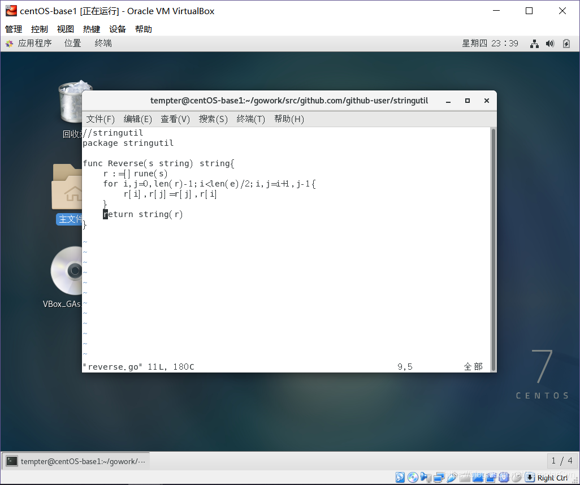Click the USB devices indicator icon
The width and height of the screenshot is (580, 485).
pyautogui.click(x=452, y=477)
